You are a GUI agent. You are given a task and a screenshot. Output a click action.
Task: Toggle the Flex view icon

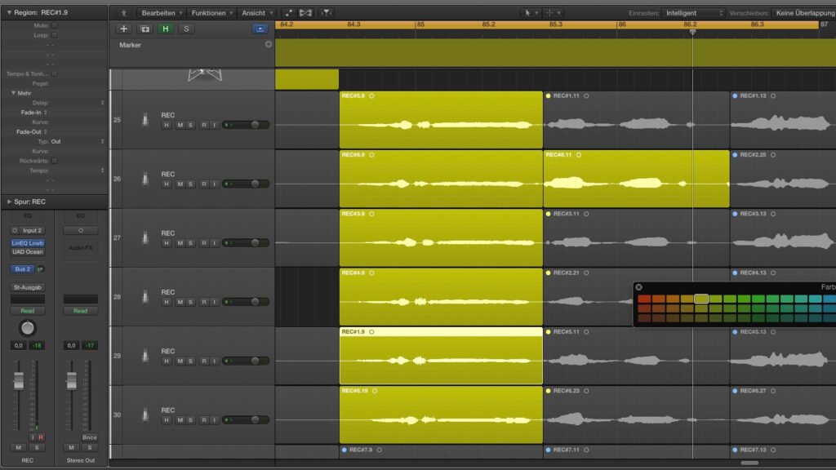pyautogui.click(x=305, y=13)
